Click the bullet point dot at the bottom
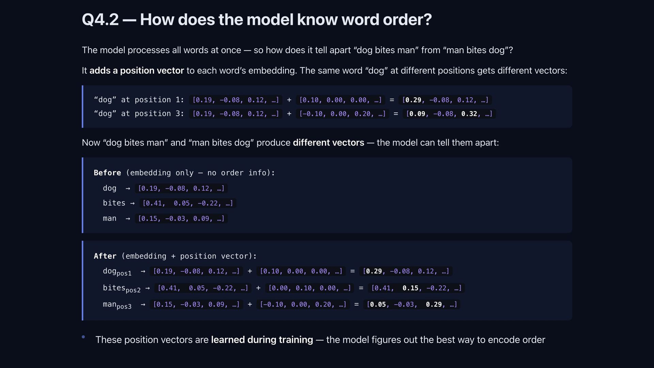The height and width of the screenshot is (368, 654). (x=83, y=337)
